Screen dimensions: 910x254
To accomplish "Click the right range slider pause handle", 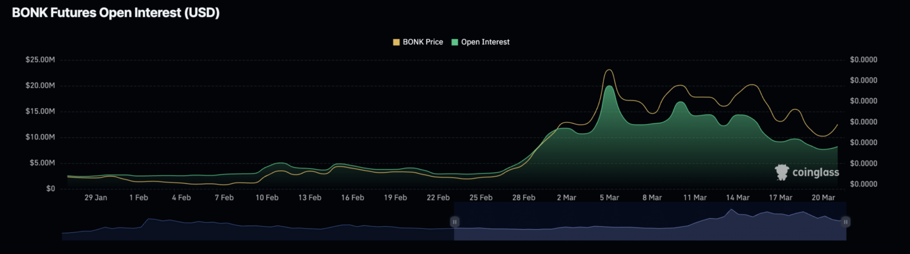I will click(846, 222).
